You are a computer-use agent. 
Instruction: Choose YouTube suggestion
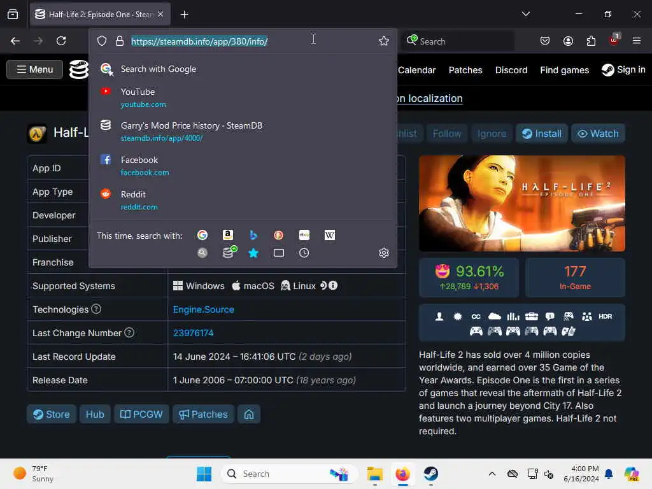pyautogui.click(x=243, y=97)
